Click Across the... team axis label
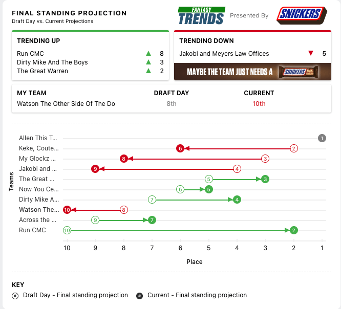Image resolution: width=341 pixels, height=309 pixels. (39, 220)
